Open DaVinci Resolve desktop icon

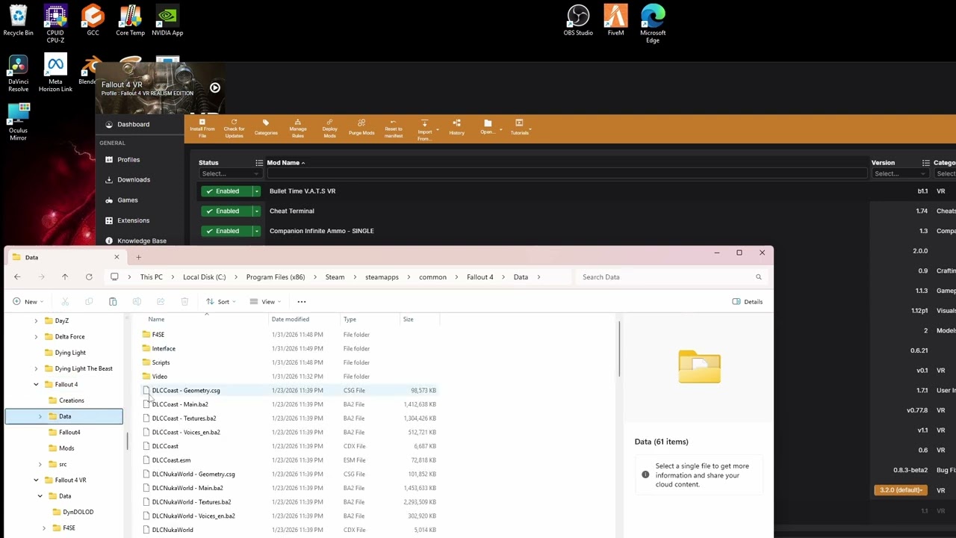18,73
